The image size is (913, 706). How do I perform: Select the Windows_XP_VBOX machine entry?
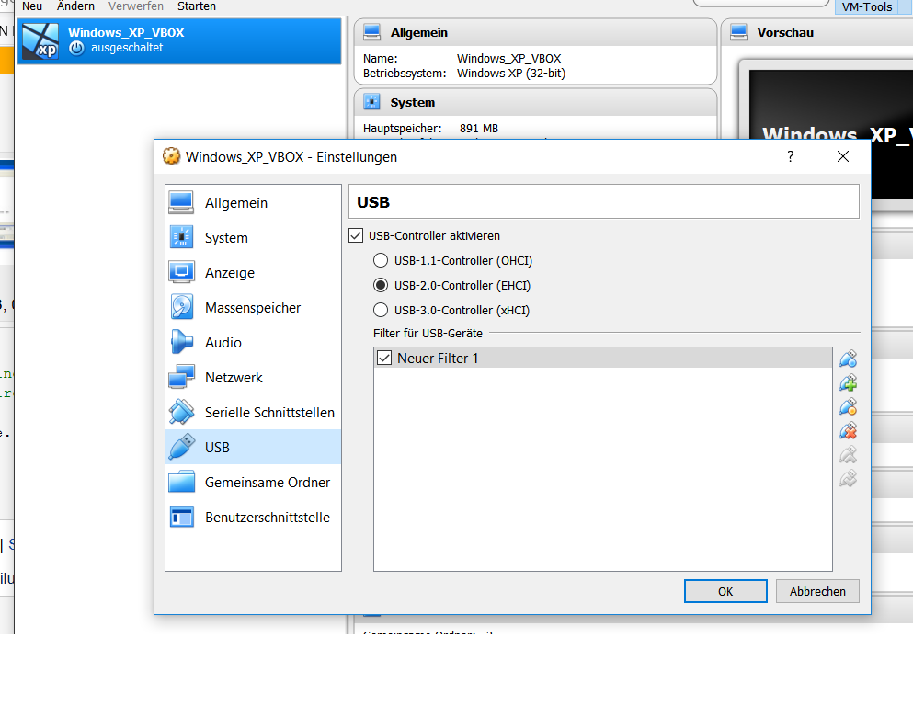coord(179,40)
